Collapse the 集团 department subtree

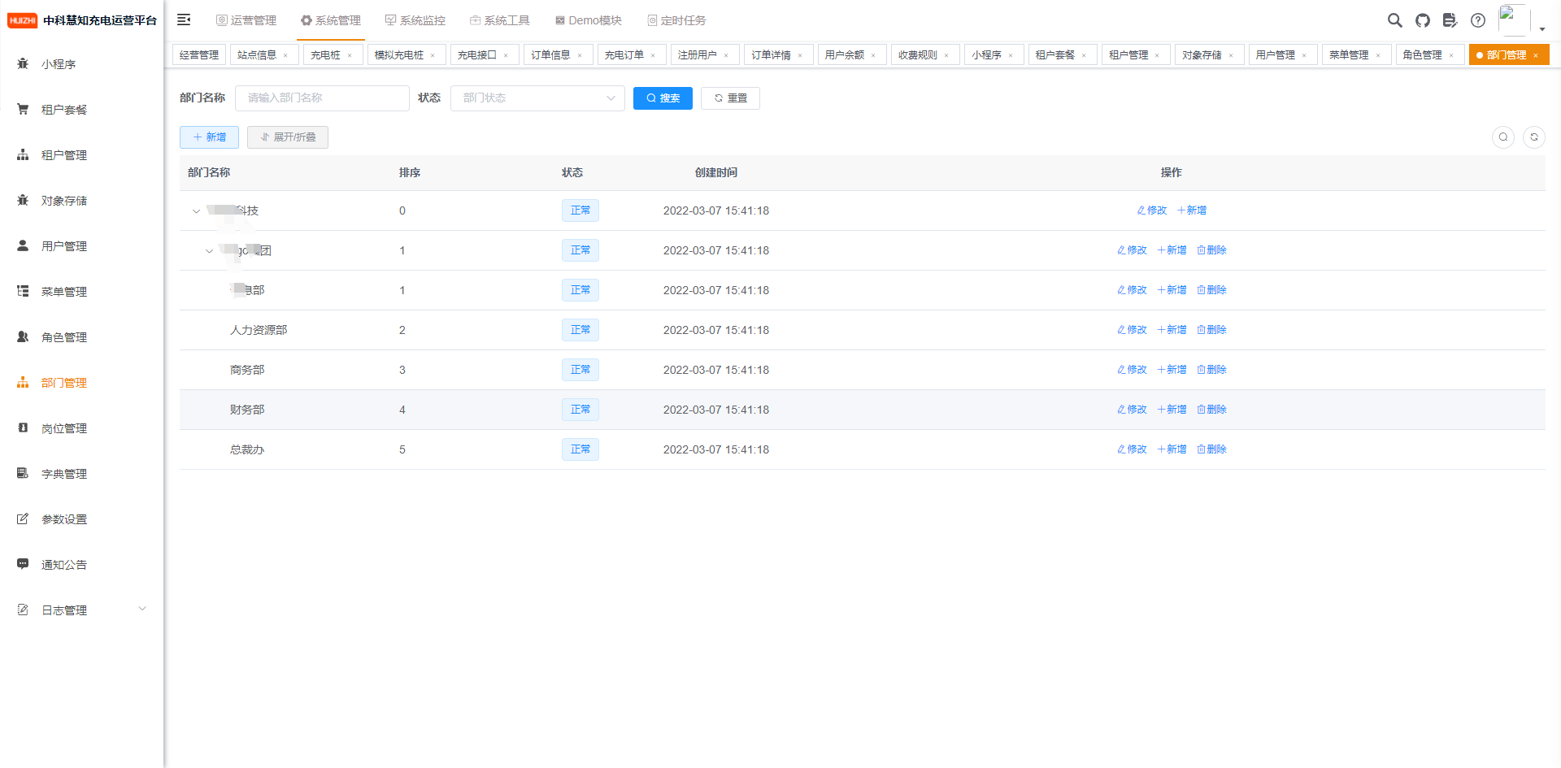[209, 251]
